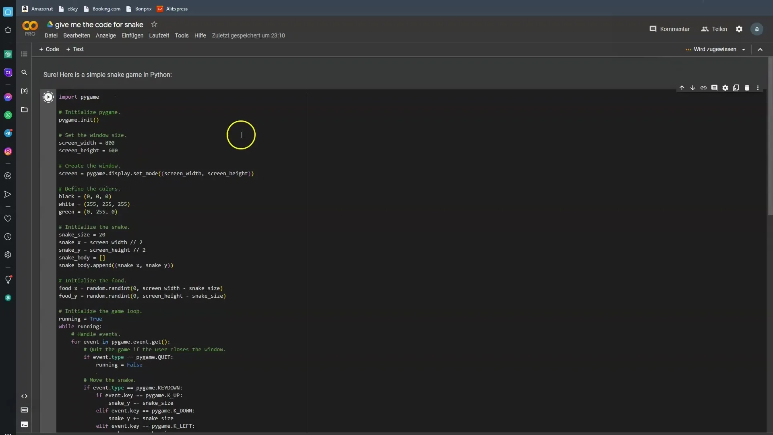Open Colab settings gear in header
The image size is (773, 435).
tap(739, 29)
